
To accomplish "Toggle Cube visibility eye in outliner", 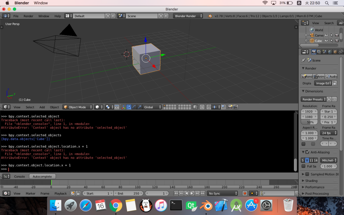I will click(x=326, y=41).
